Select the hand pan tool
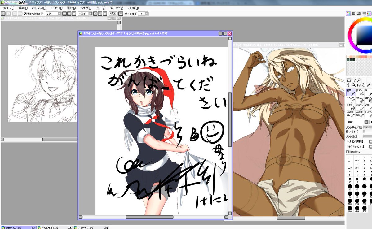The height and width of the screenshot is (229, 372). pos(364,85)
